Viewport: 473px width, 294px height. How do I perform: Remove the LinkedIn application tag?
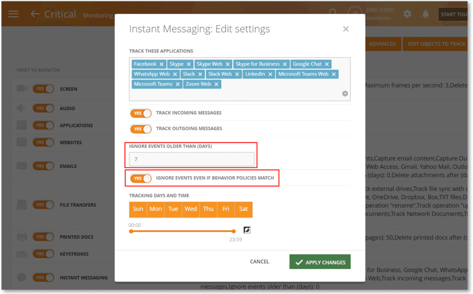[270, 74]
